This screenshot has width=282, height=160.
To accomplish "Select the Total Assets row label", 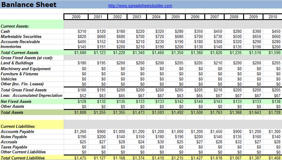I will [12, 113].
